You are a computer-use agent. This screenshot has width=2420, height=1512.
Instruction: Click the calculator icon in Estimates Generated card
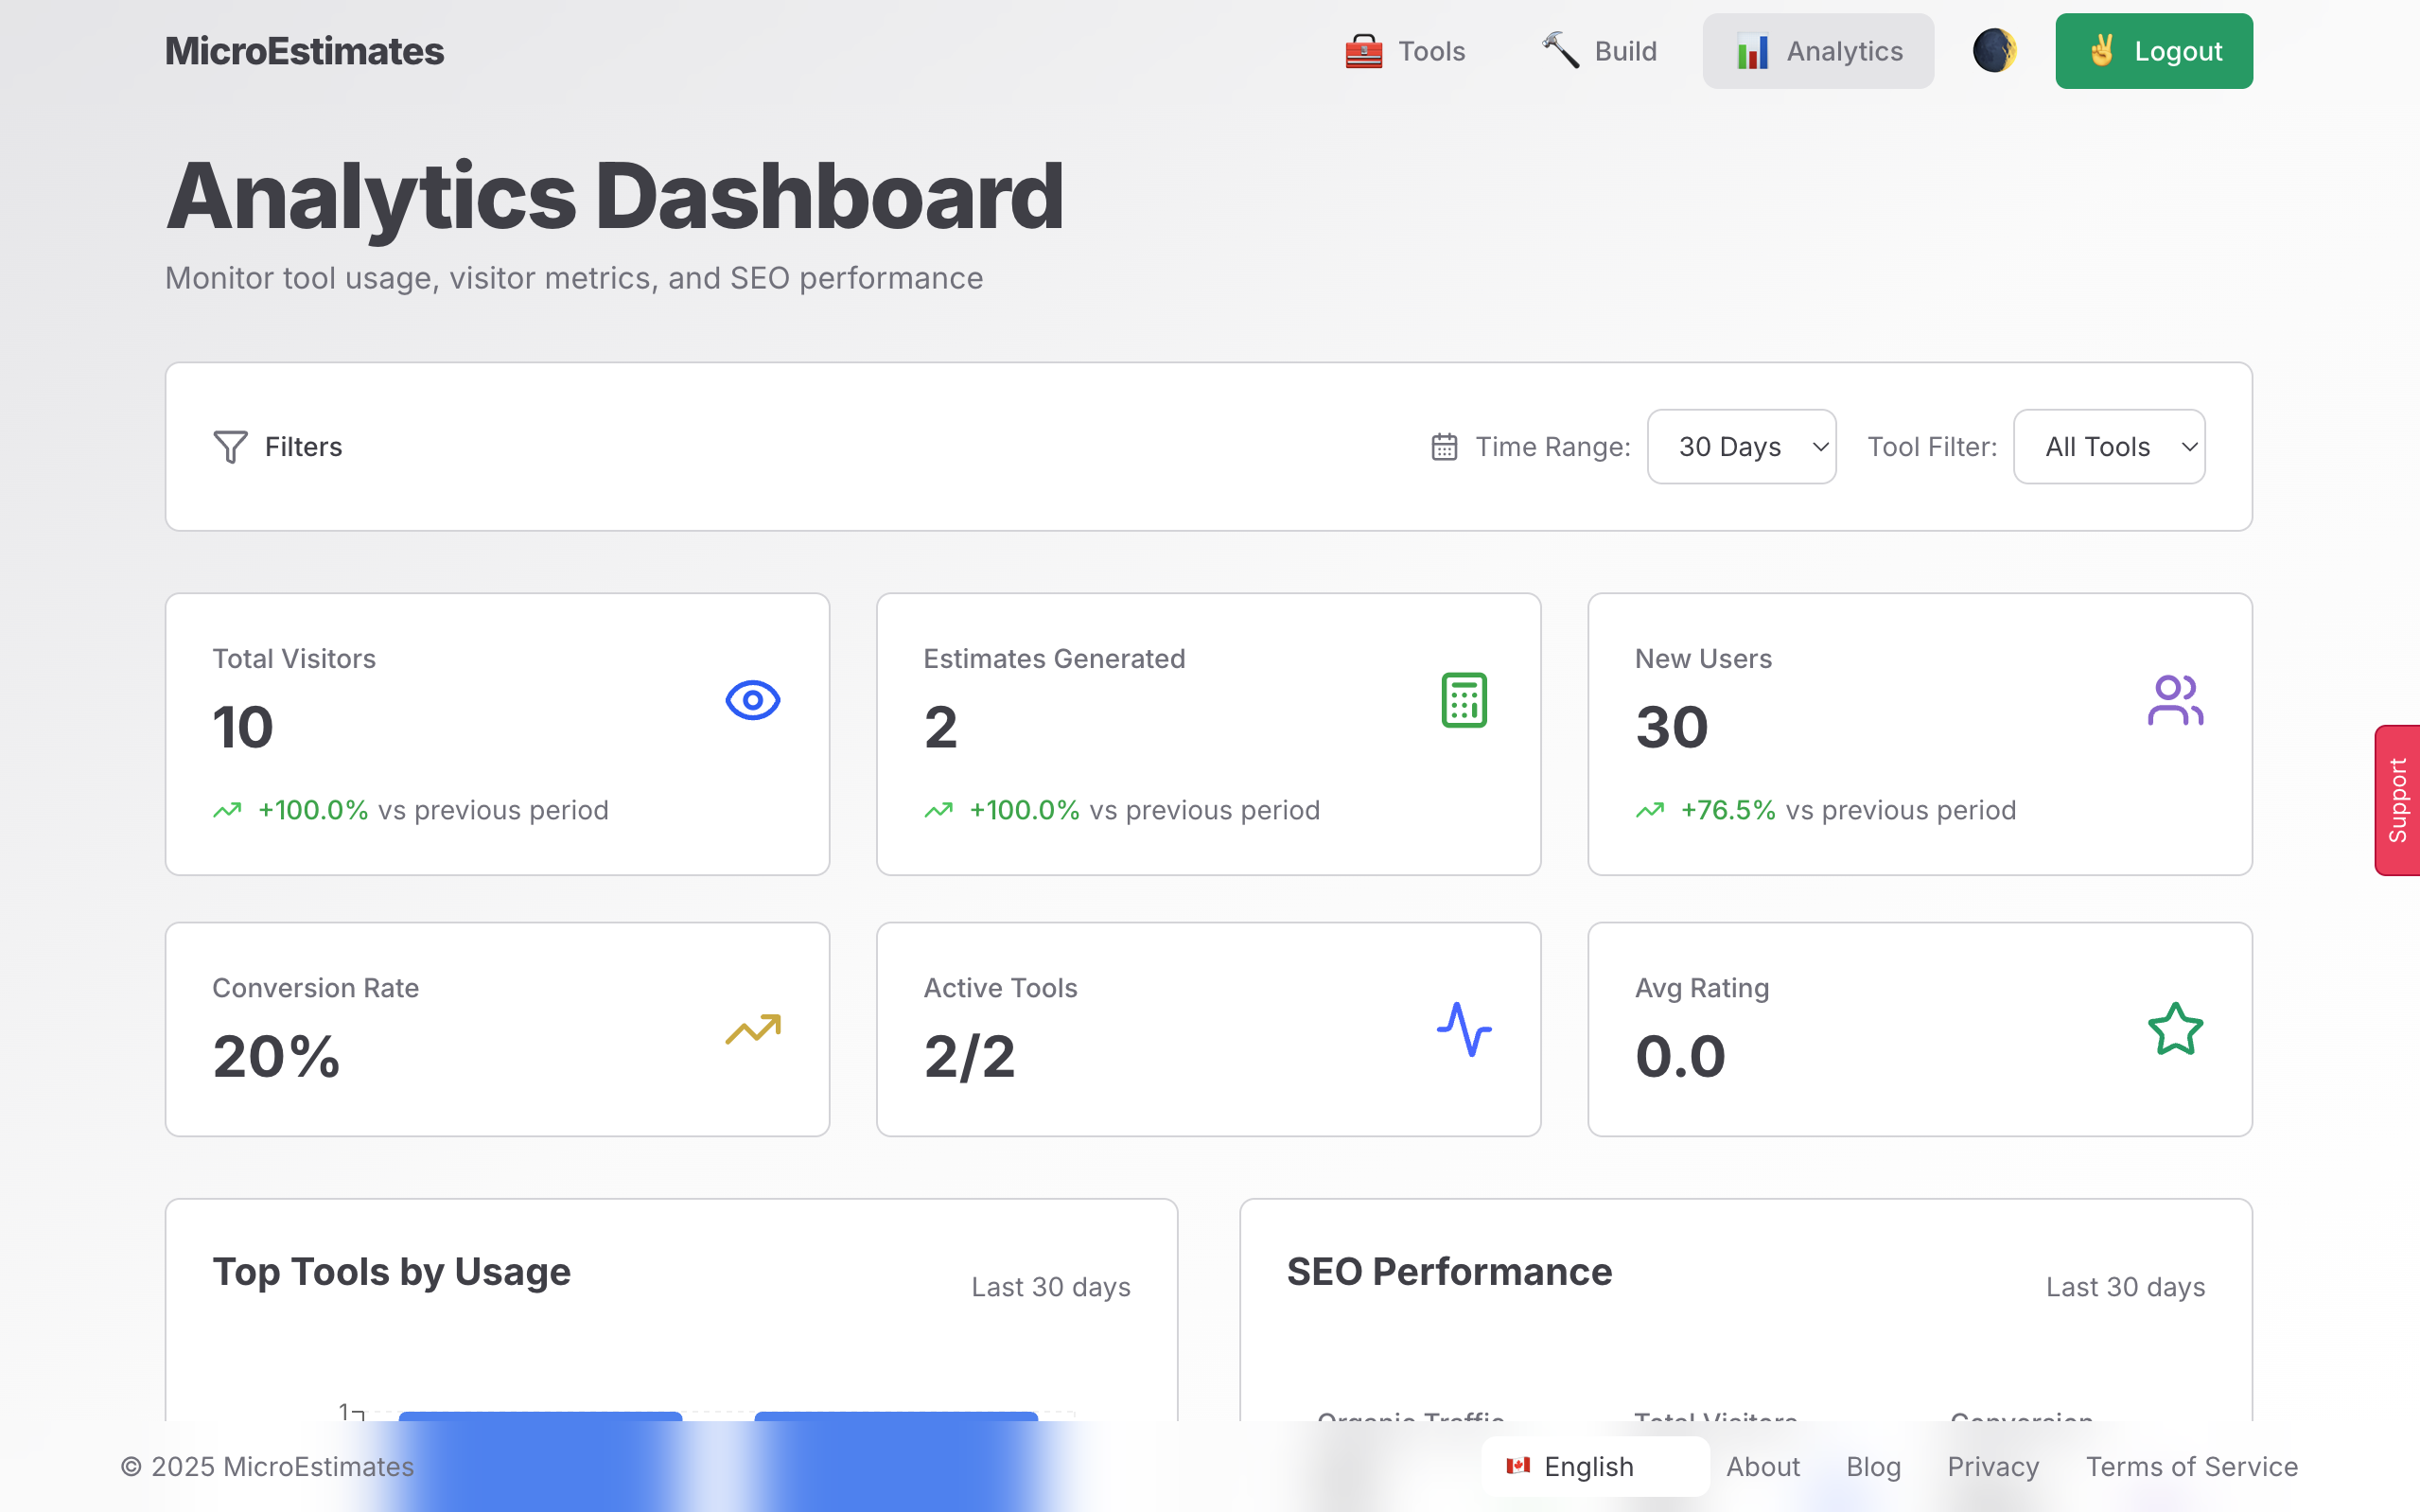point(1464,700)
